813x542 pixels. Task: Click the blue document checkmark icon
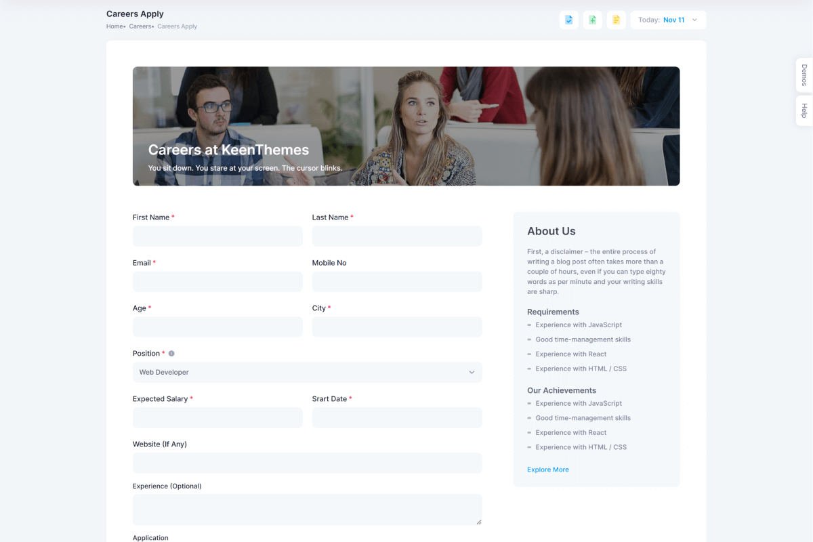[568, 20]
